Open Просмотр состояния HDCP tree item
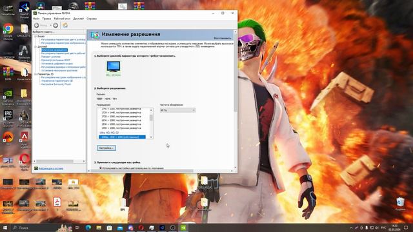The width and height of the screenshot is (413, 232). (55, 60)
